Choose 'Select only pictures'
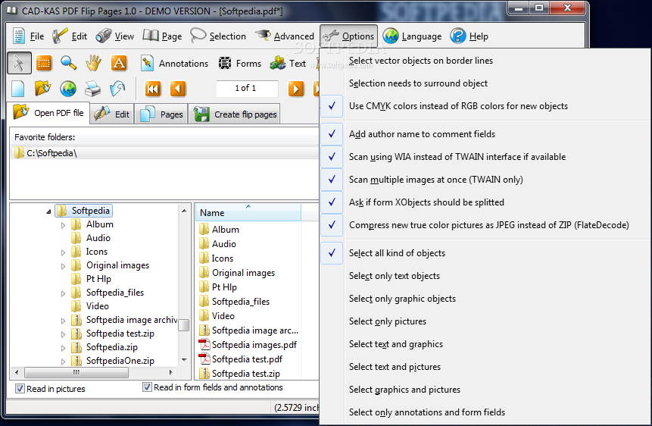Image resolution: width=652 pixels, height=426 pixels. click(x=485, y=321)
